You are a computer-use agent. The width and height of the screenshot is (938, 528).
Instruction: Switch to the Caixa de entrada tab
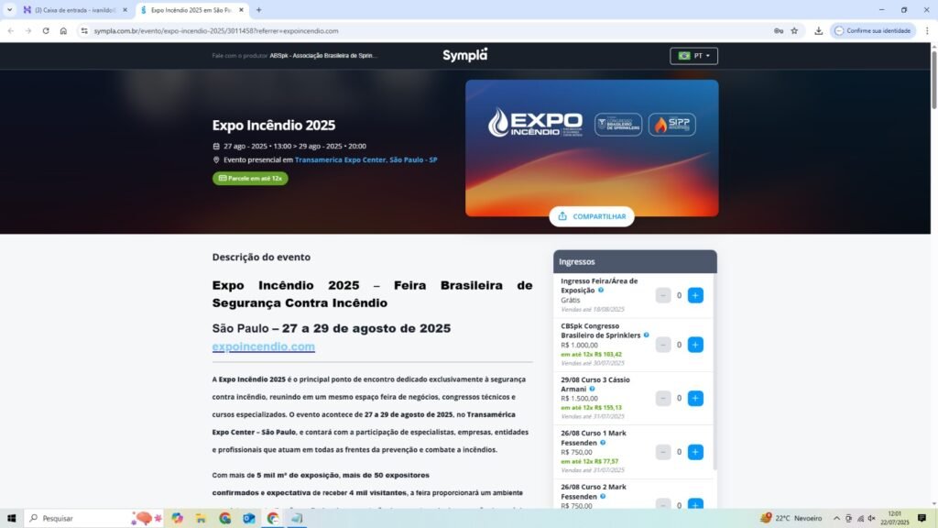click(75, 10)
